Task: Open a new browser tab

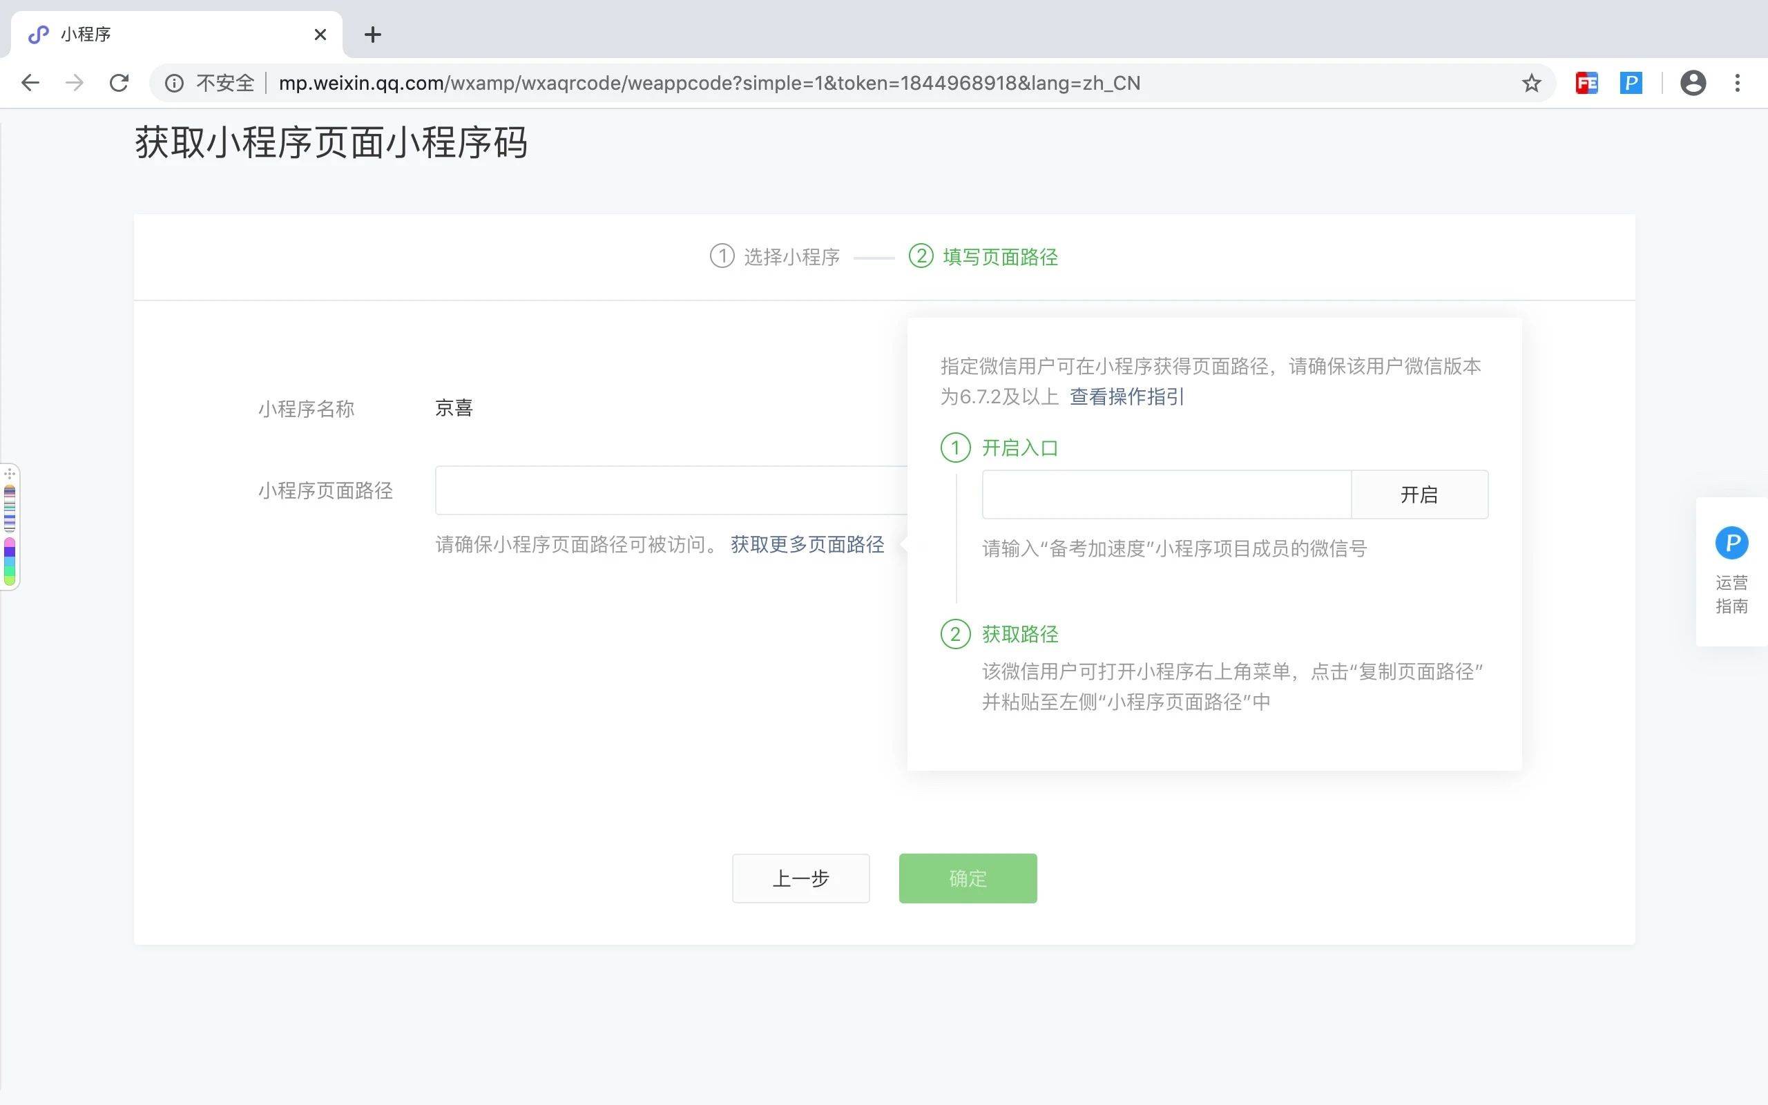Action: pyautogui.click(x=373, y=35)
